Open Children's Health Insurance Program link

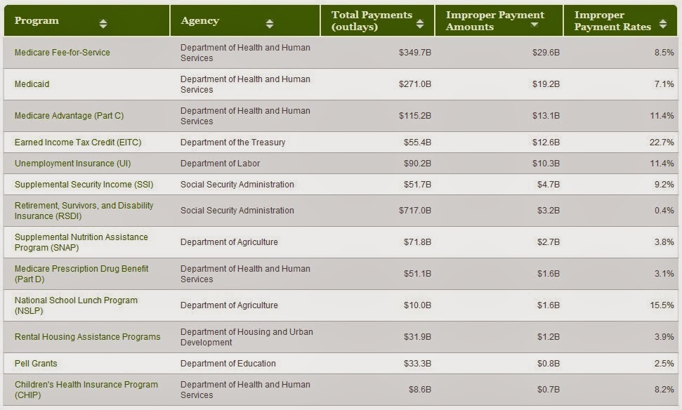pos(86,390)
